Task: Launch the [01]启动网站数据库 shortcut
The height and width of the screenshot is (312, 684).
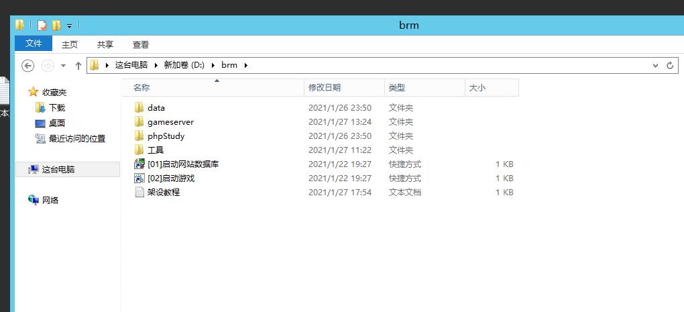Action: pyautogui.click(x=182, y=164)
